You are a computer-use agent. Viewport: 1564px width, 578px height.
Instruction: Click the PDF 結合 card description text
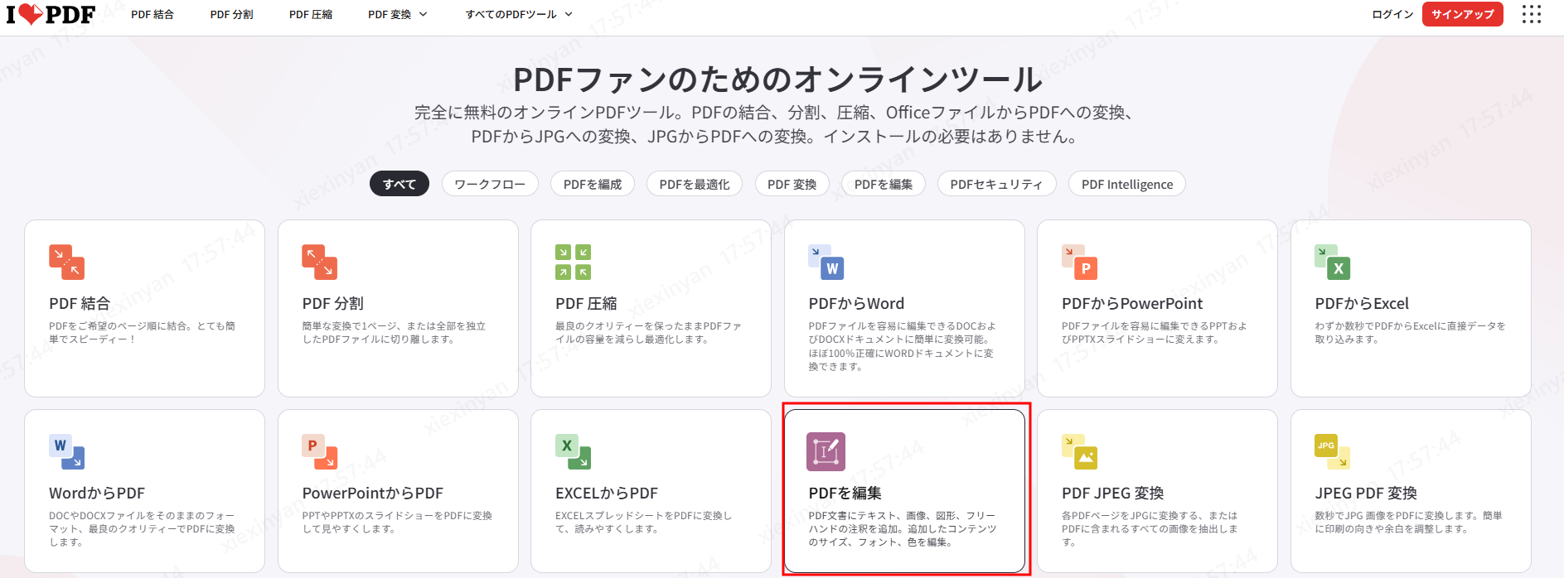point(142,333)
